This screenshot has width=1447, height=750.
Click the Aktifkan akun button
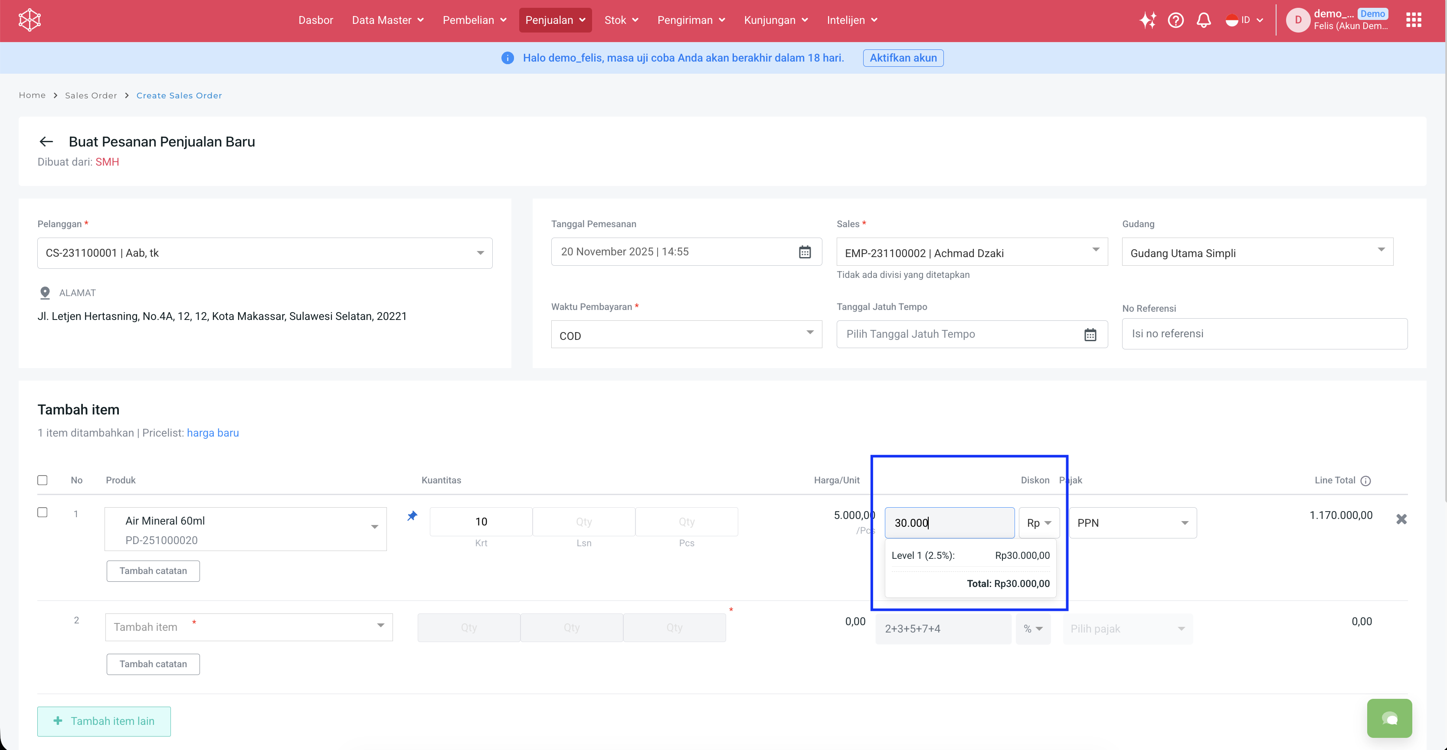[x=903, y=58]
